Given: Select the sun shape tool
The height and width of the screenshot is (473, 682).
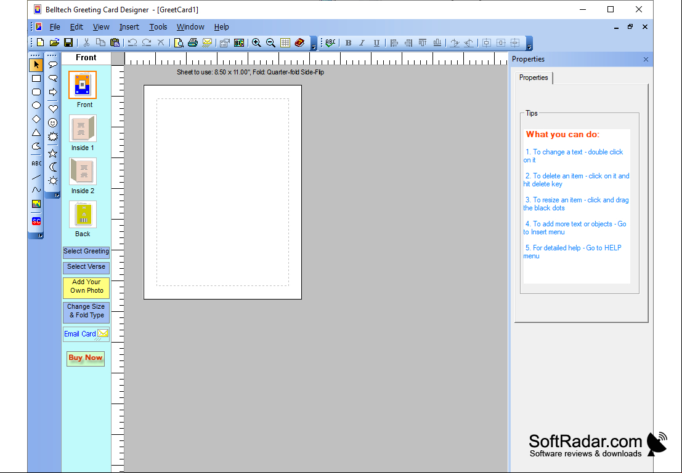Looking at the screenshot, I should click(x=52, y=181).
